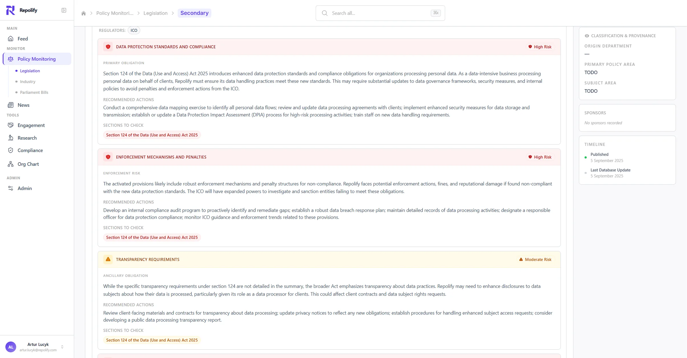Open Policy Monitoring section
Screen dimensions: 687x358
(37, 59)
